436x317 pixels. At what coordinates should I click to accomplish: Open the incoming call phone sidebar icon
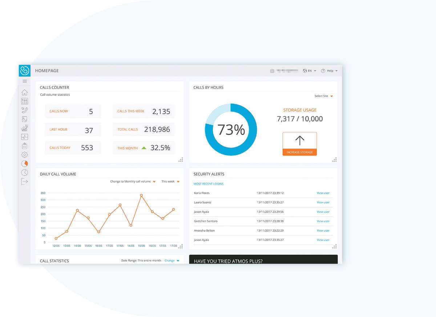click(x=25, y=110)
